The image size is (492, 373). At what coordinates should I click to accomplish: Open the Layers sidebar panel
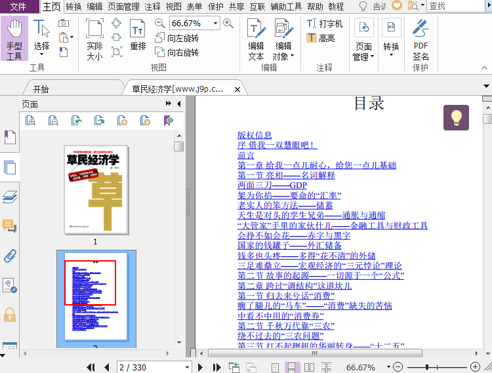point(10,197)
